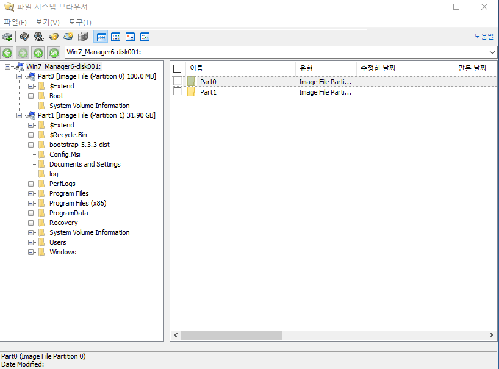
Task: Check the Part1 row checkbox
Action: [x=178, y=91]
